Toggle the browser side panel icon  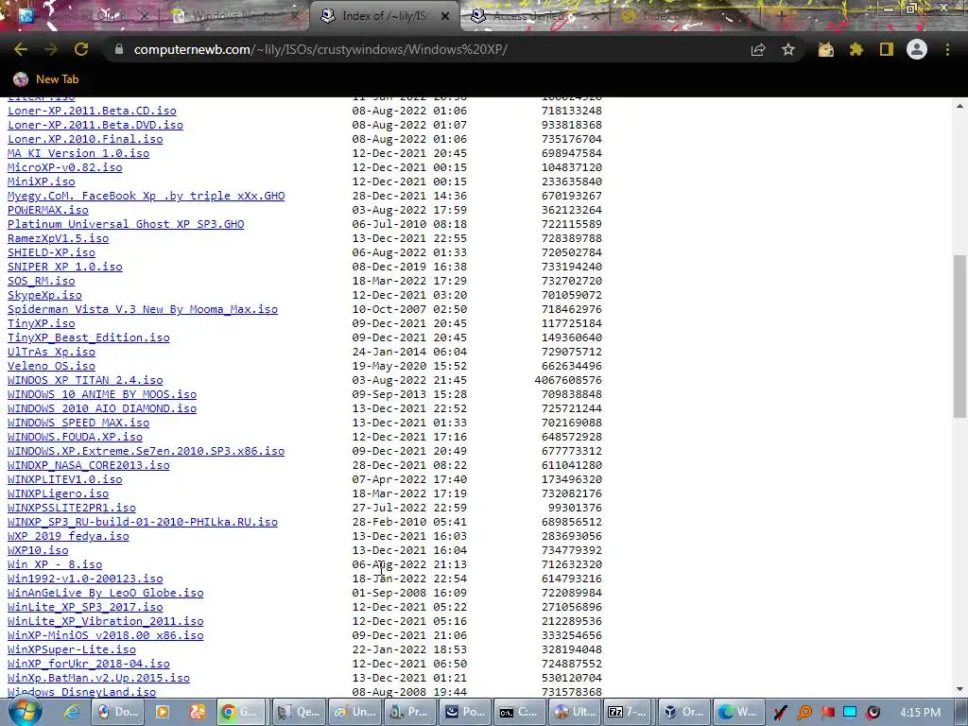click(x=887, y=50)
